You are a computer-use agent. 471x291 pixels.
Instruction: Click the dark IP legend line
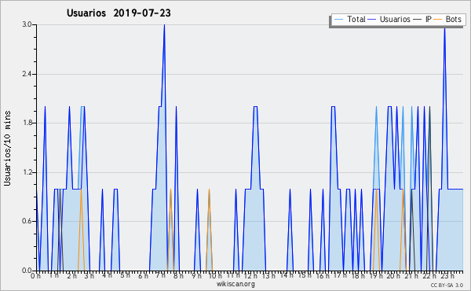[418, 20]
